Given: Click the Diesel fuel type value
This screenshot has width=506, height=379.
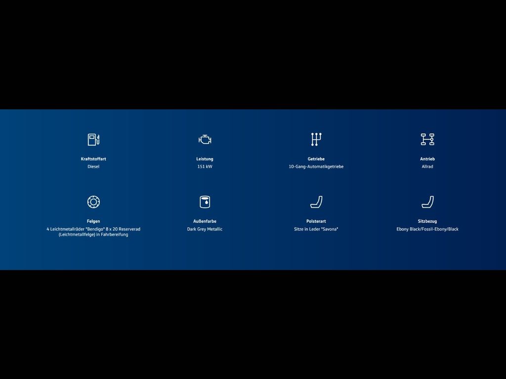Looking at the screenshot, I should [93, 167].
